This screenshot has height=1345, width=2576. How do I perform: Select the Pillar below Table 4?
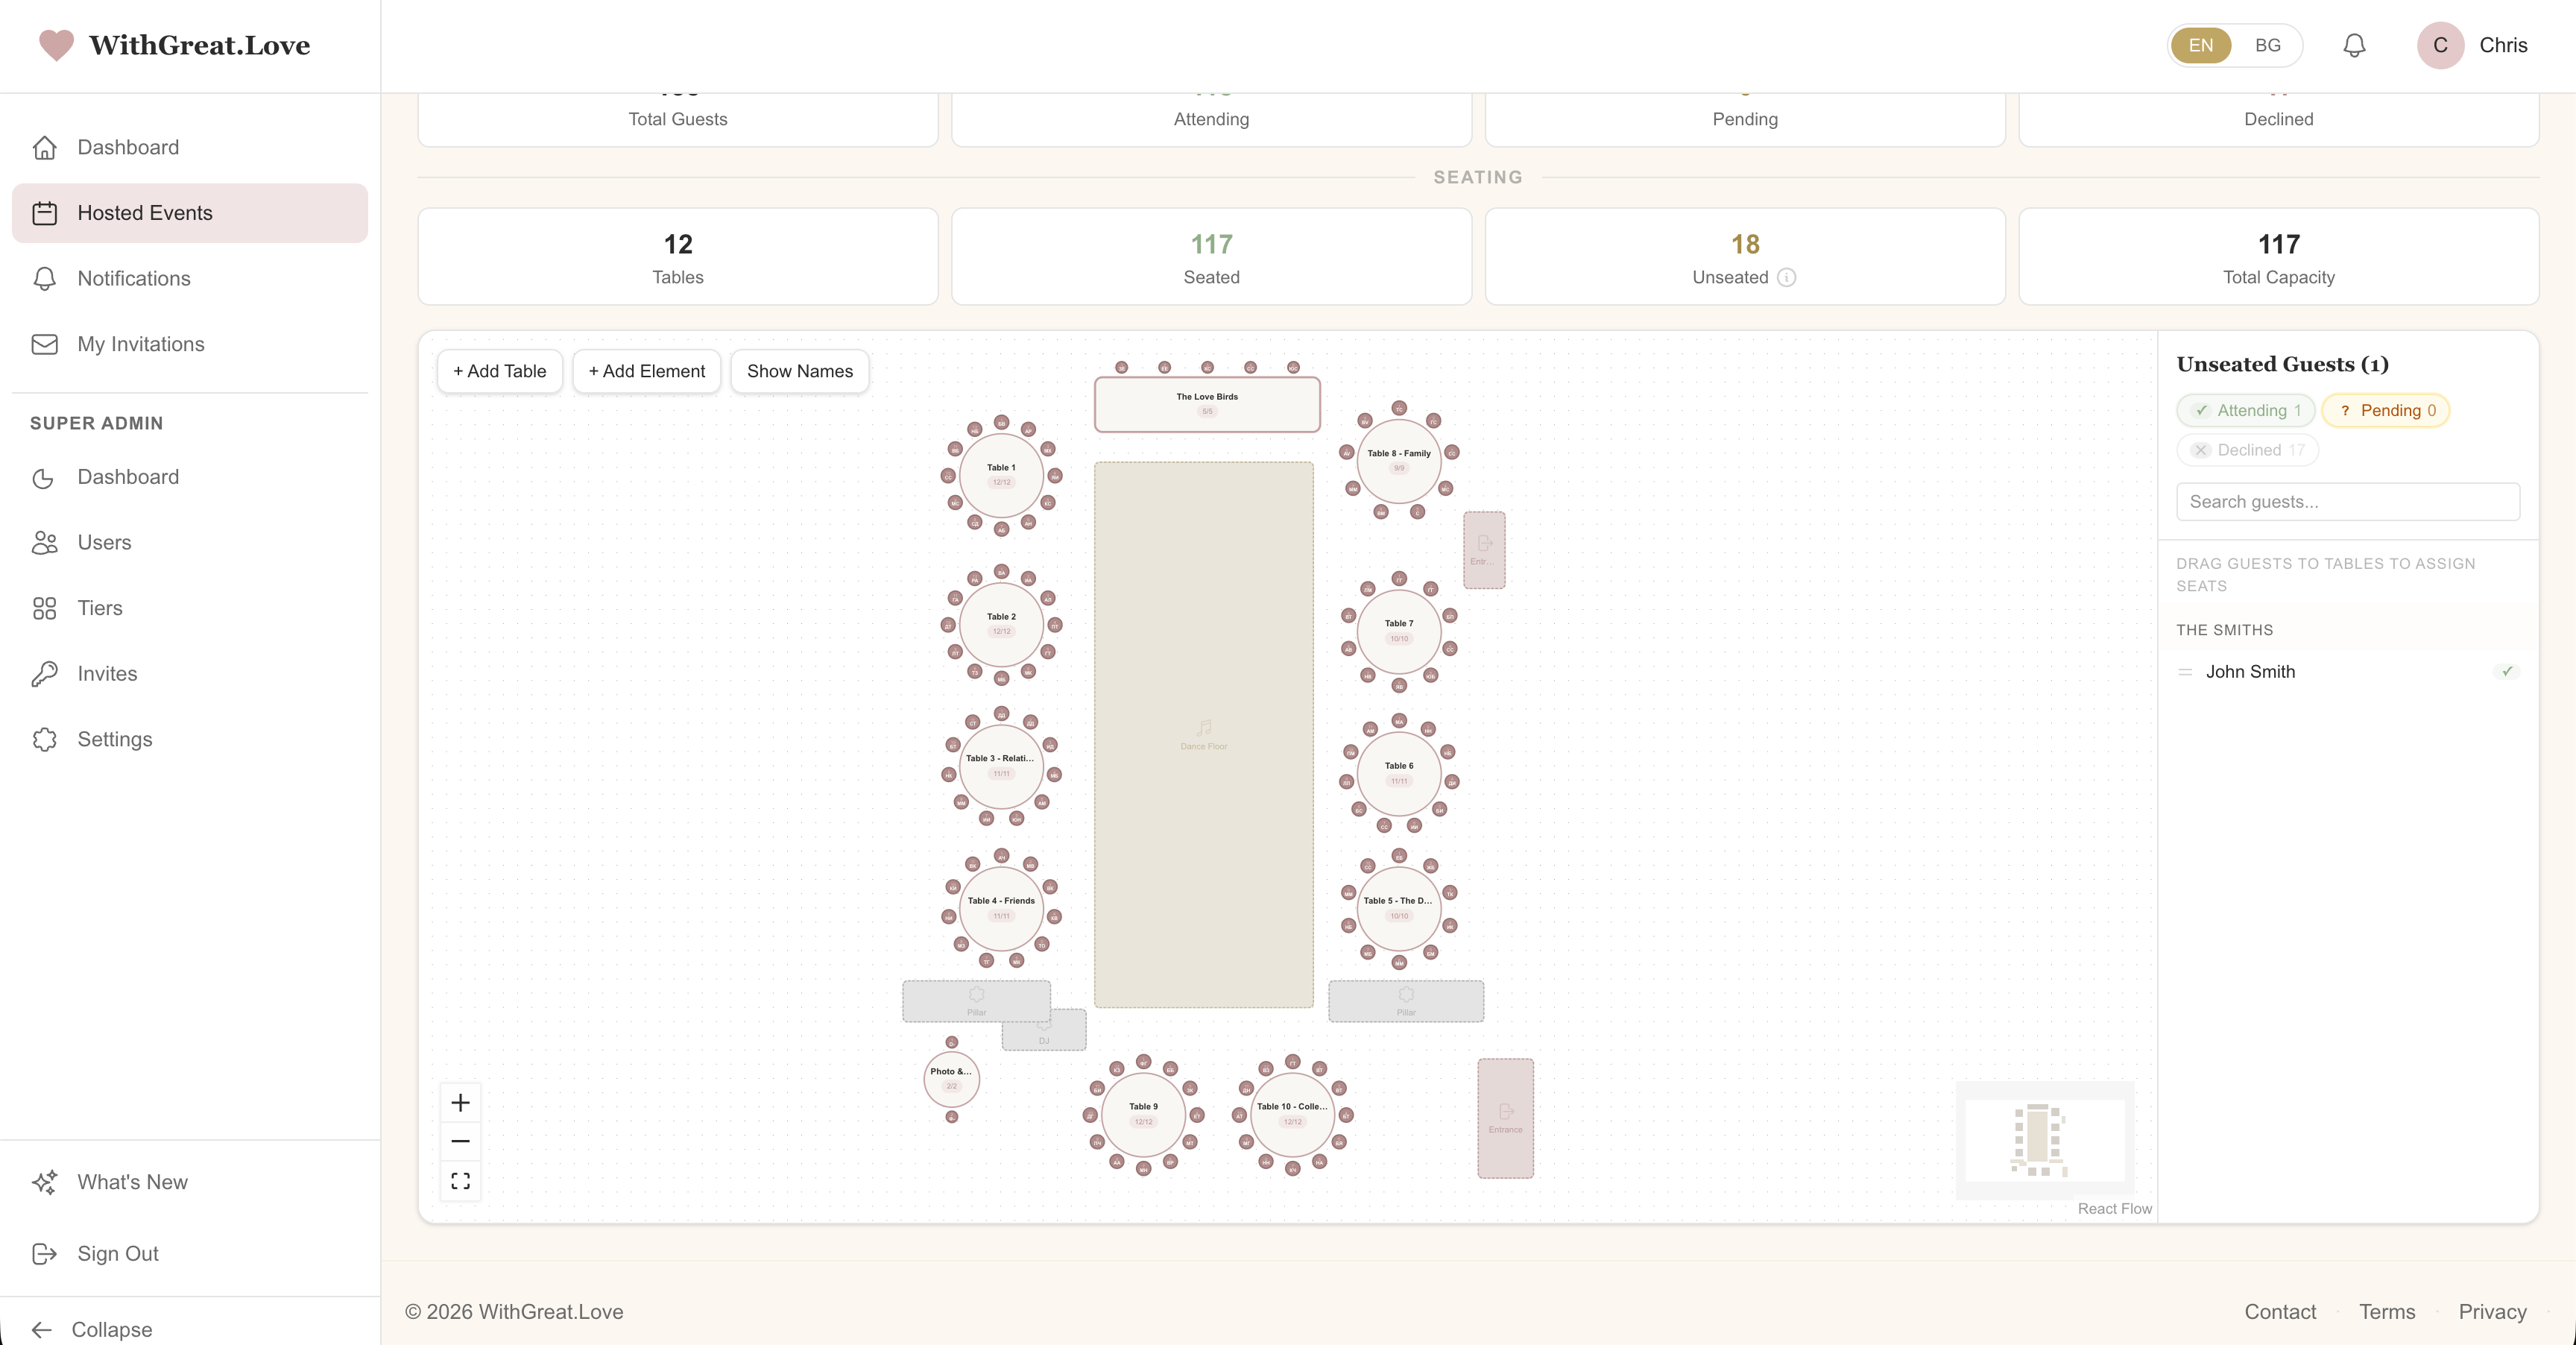click(976, 1001)
